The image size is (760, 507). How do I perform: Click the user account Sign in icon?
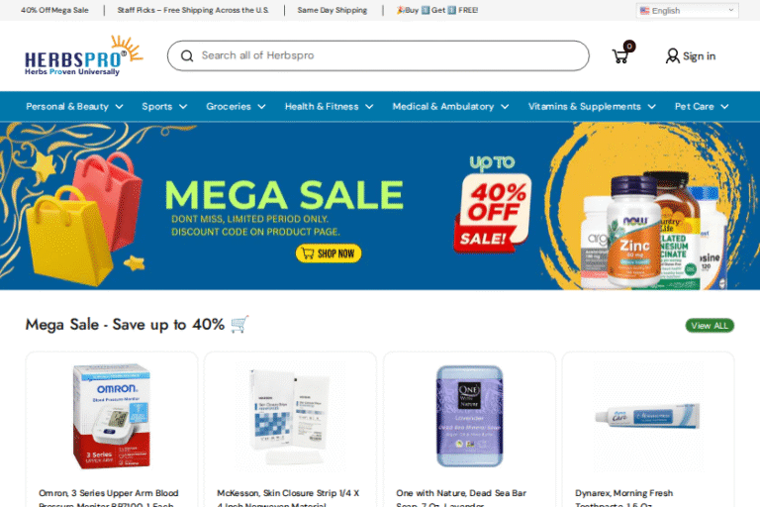point(672,56)
